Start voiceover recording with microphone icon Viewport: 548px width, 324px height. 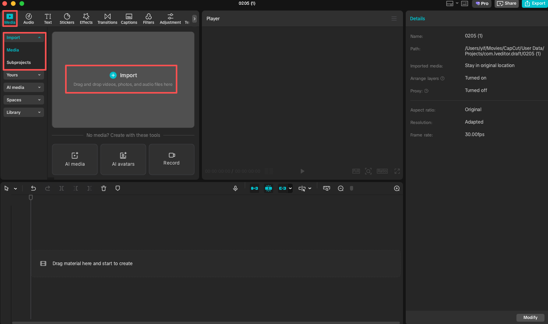[x=235, y=188]
